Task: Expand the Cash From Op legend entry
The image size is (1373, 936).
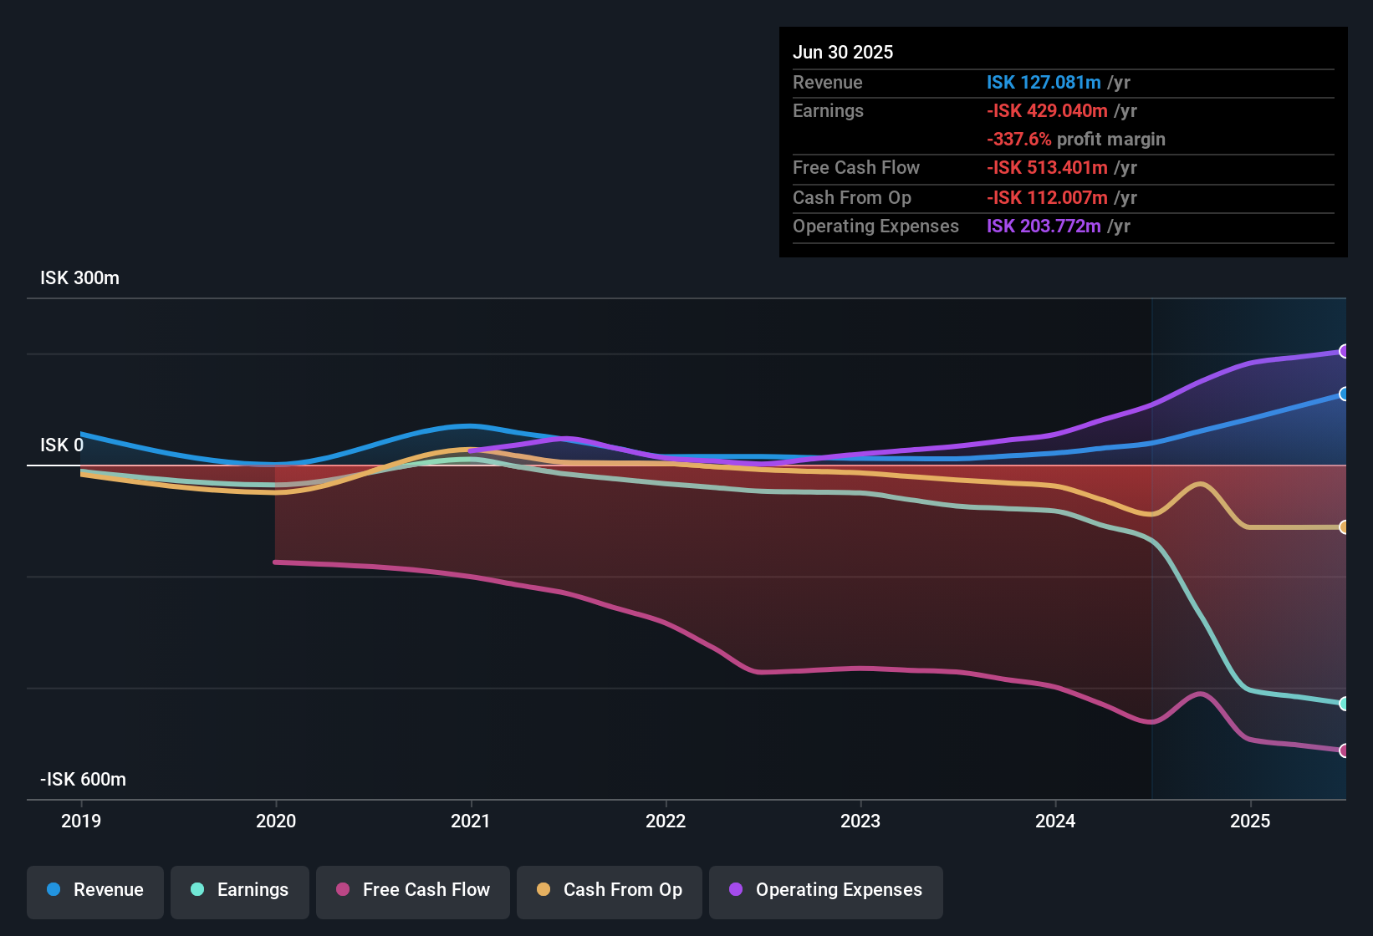Action: click(x=609, y=890)
